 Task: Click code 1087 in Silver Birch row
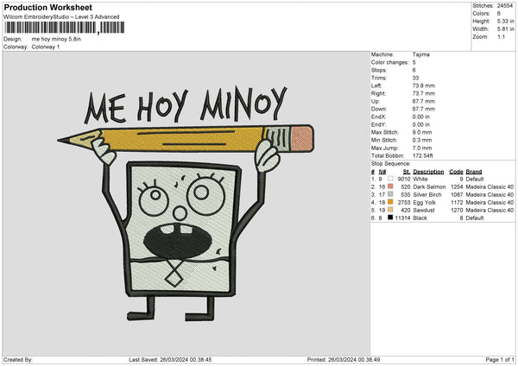457,194
